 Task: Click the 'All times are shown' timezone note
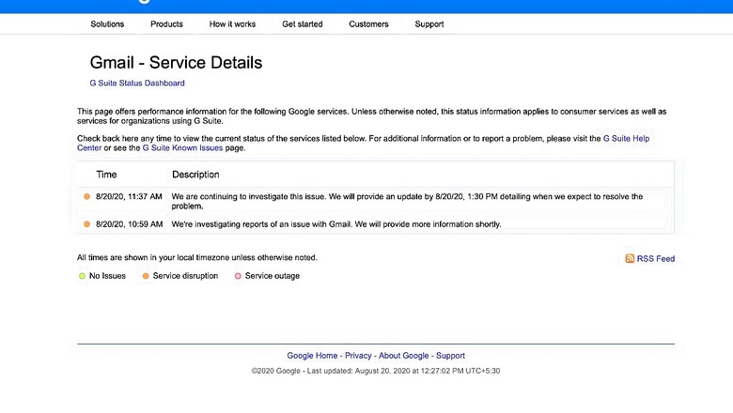[x=196, y=257]
